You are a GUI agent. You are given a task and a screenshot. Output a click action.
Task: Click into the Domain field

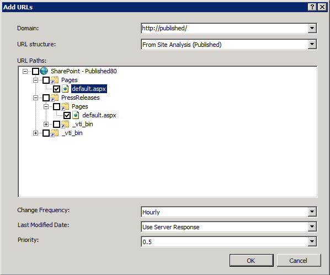point(225,28)
